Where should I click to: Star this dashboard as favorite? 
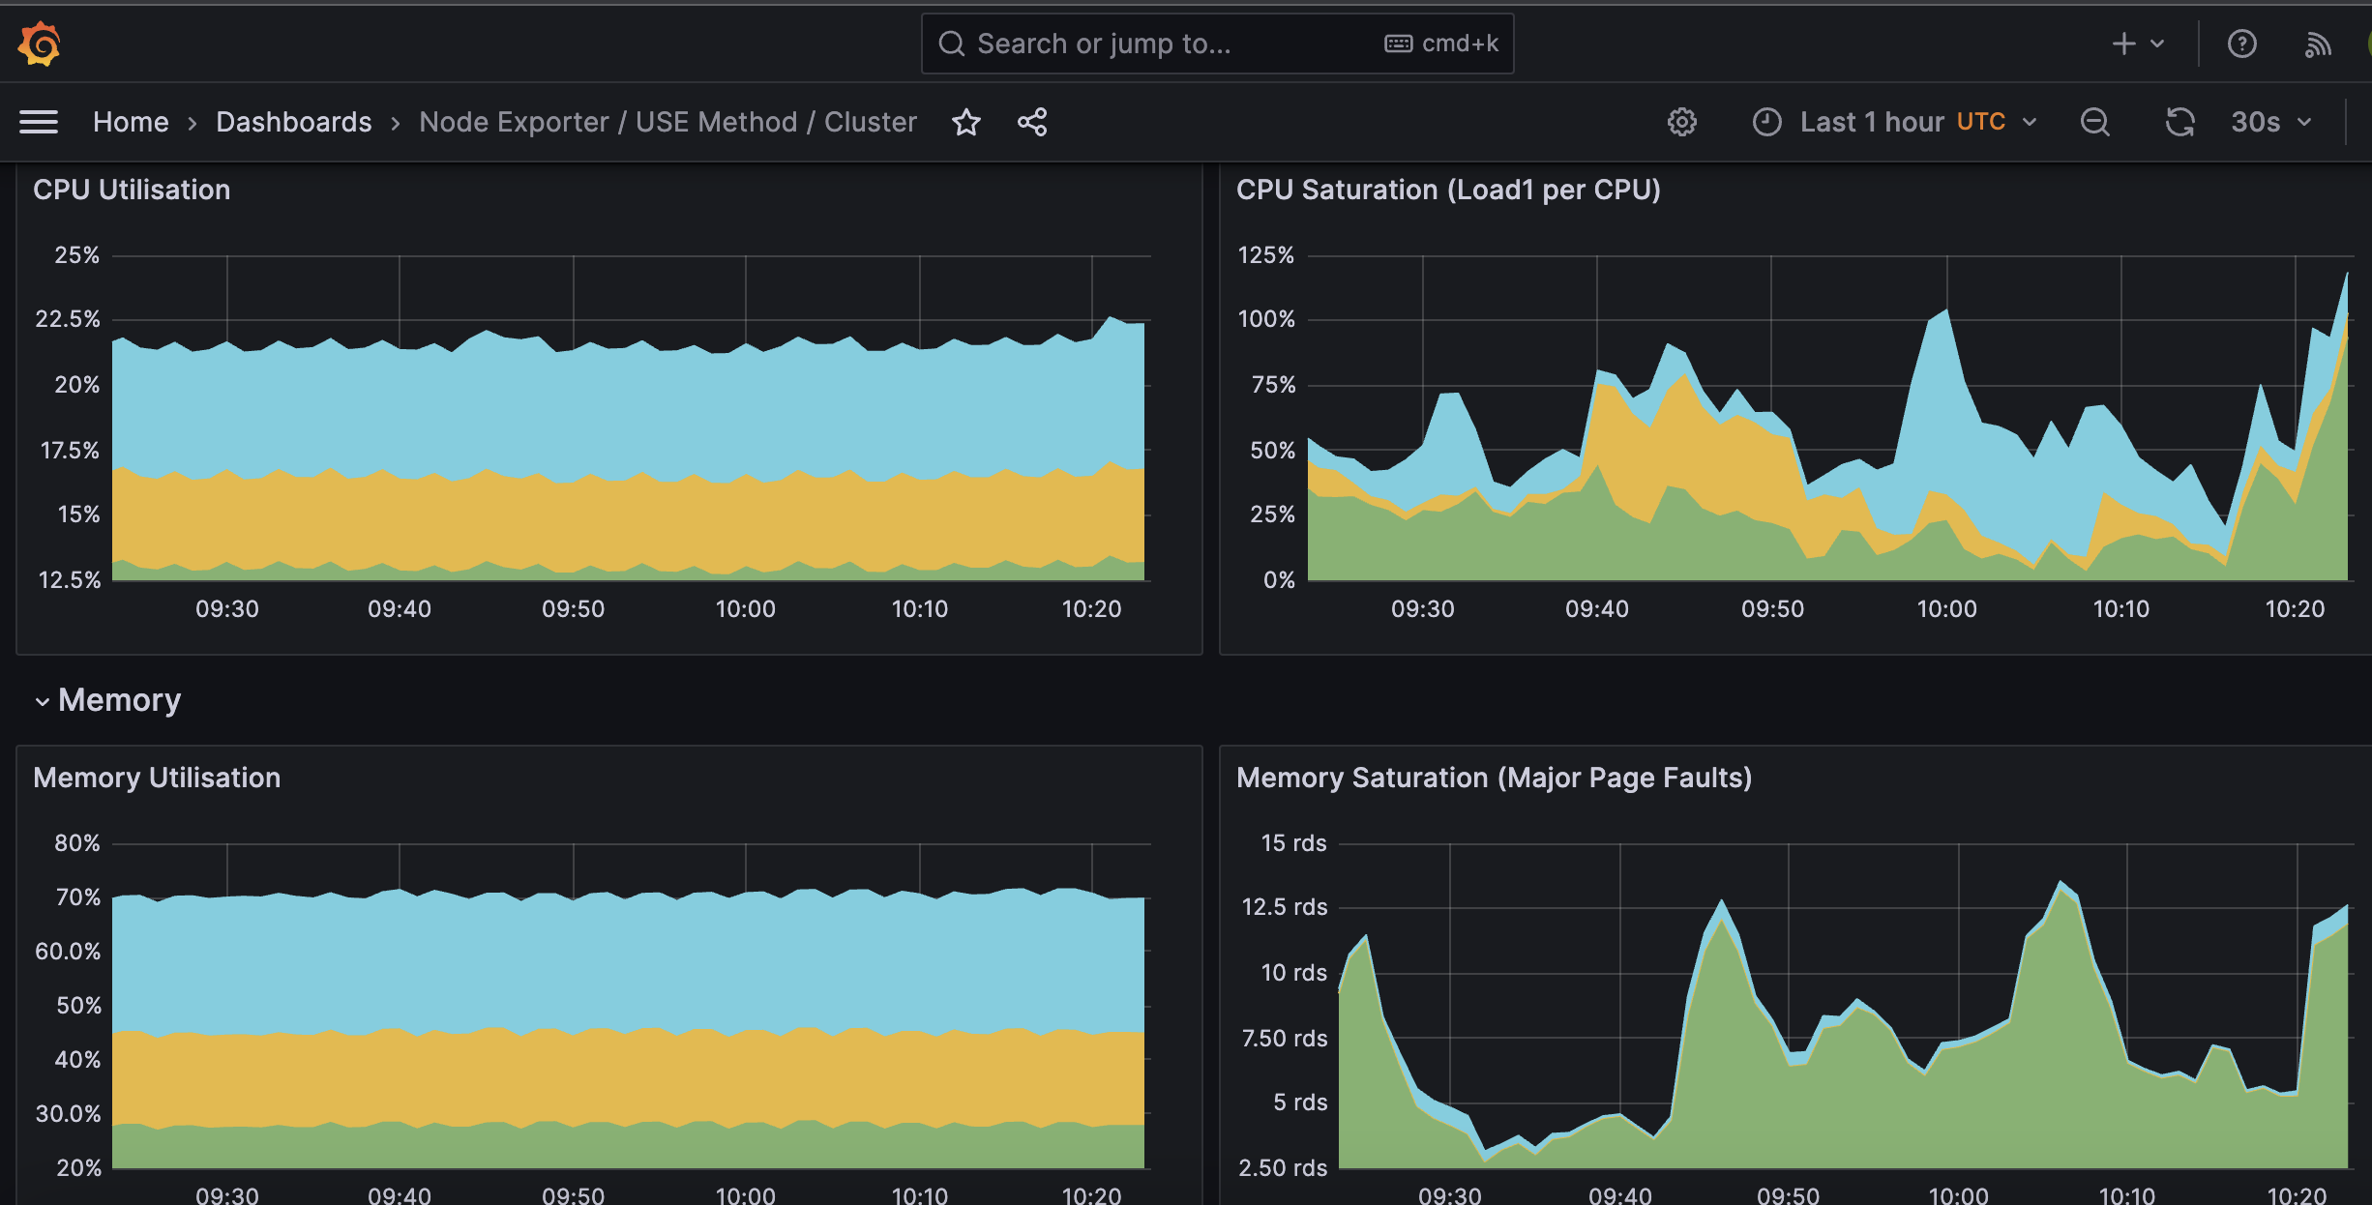pos(965,122)
